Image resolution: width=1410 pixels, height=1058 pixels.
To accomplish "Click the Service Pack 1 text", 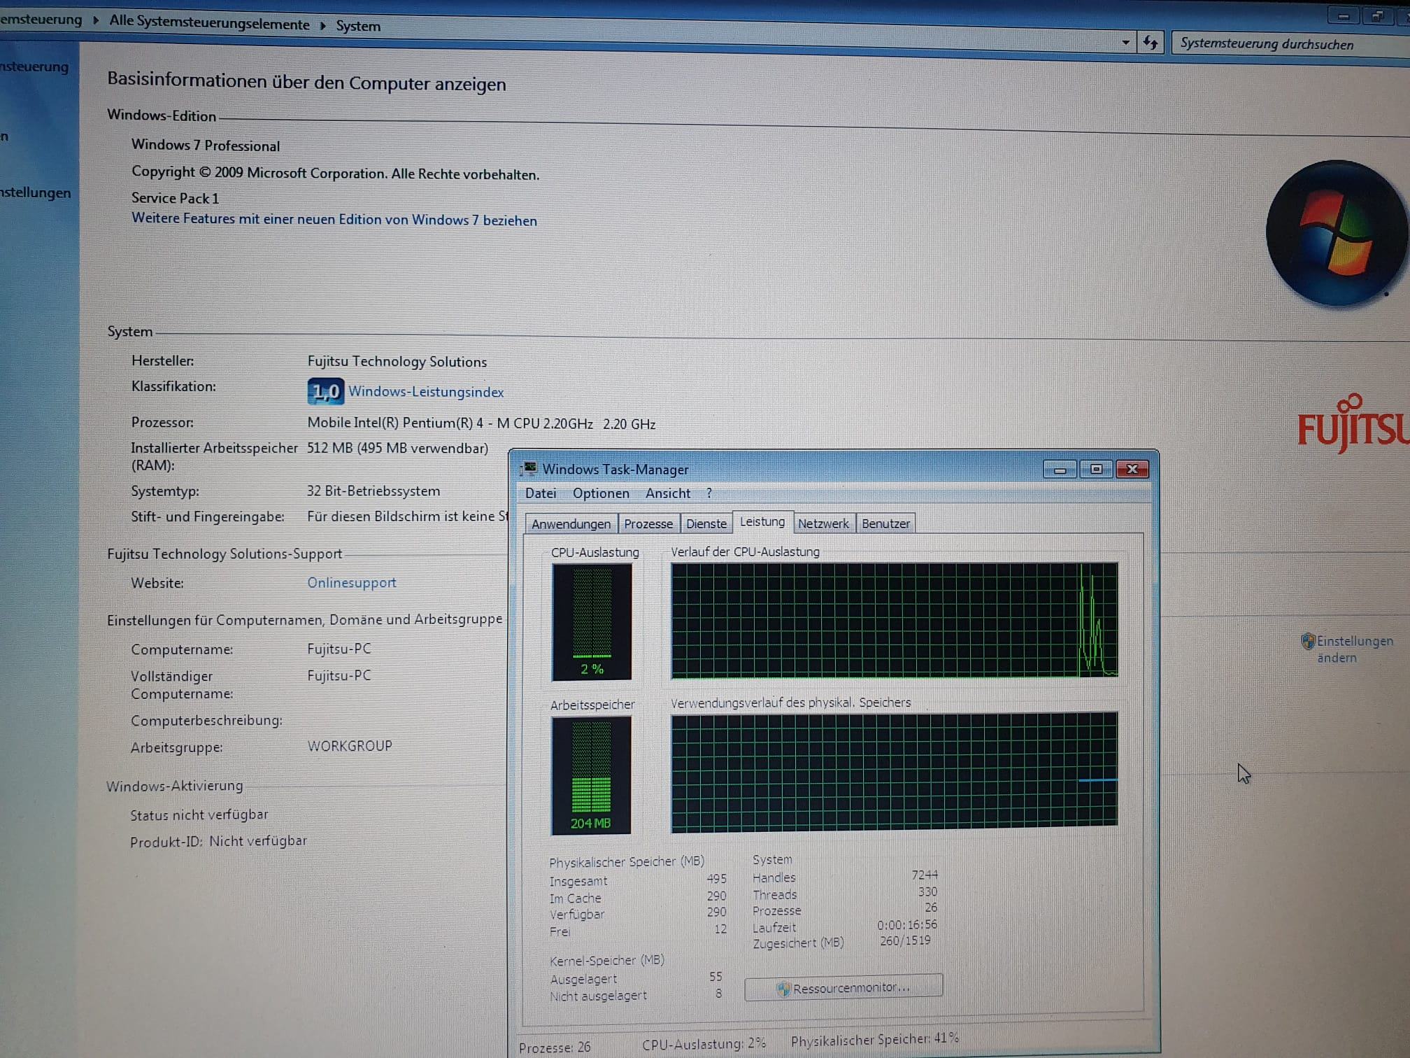I will point(175,198).
